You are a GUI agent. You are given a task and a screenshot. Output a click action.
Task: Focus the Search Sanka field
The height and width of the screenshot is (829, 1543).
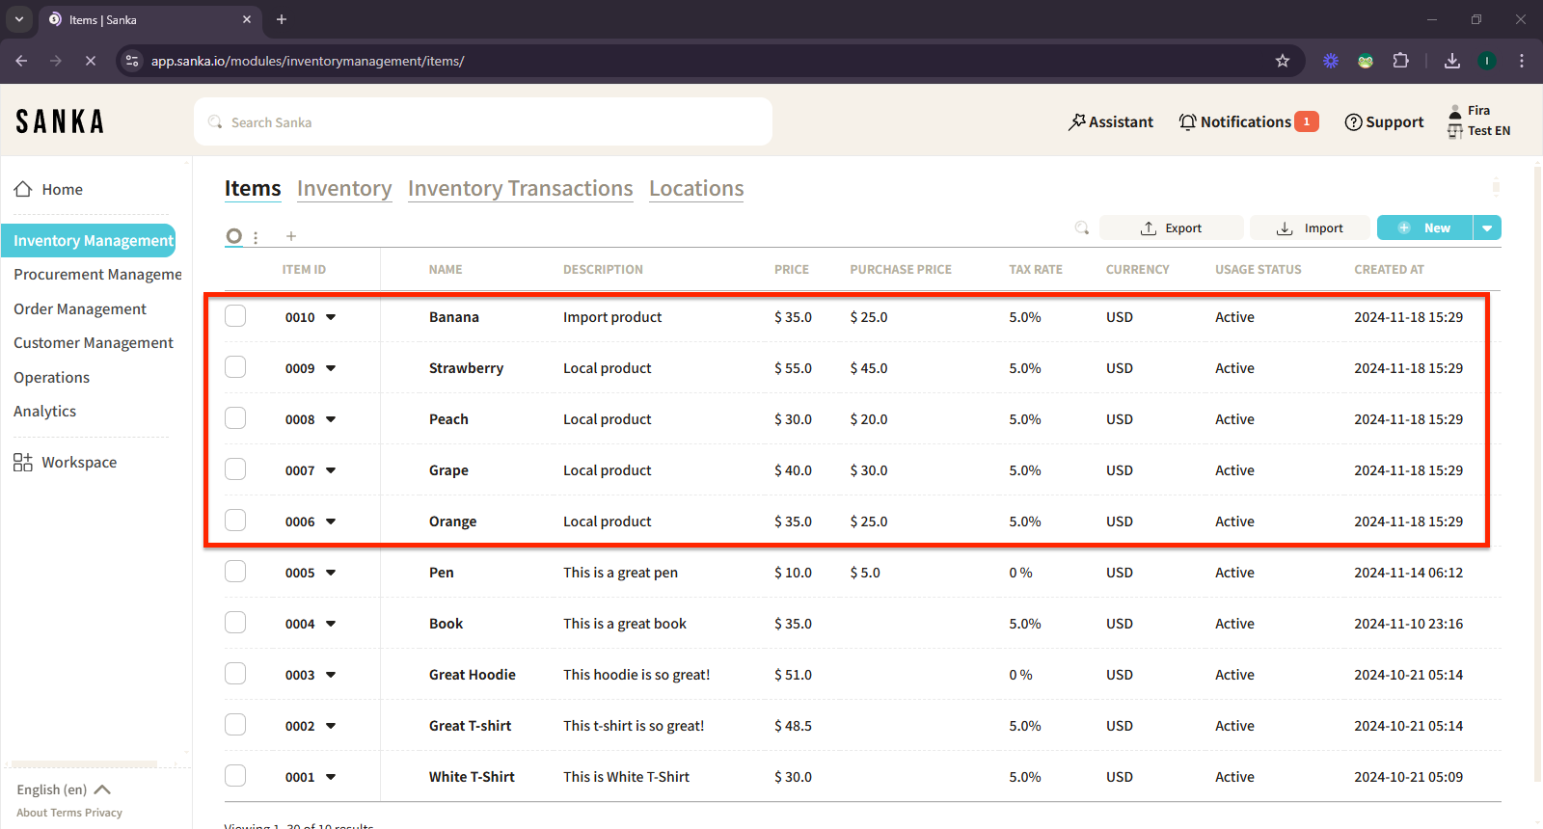(482, 122)
